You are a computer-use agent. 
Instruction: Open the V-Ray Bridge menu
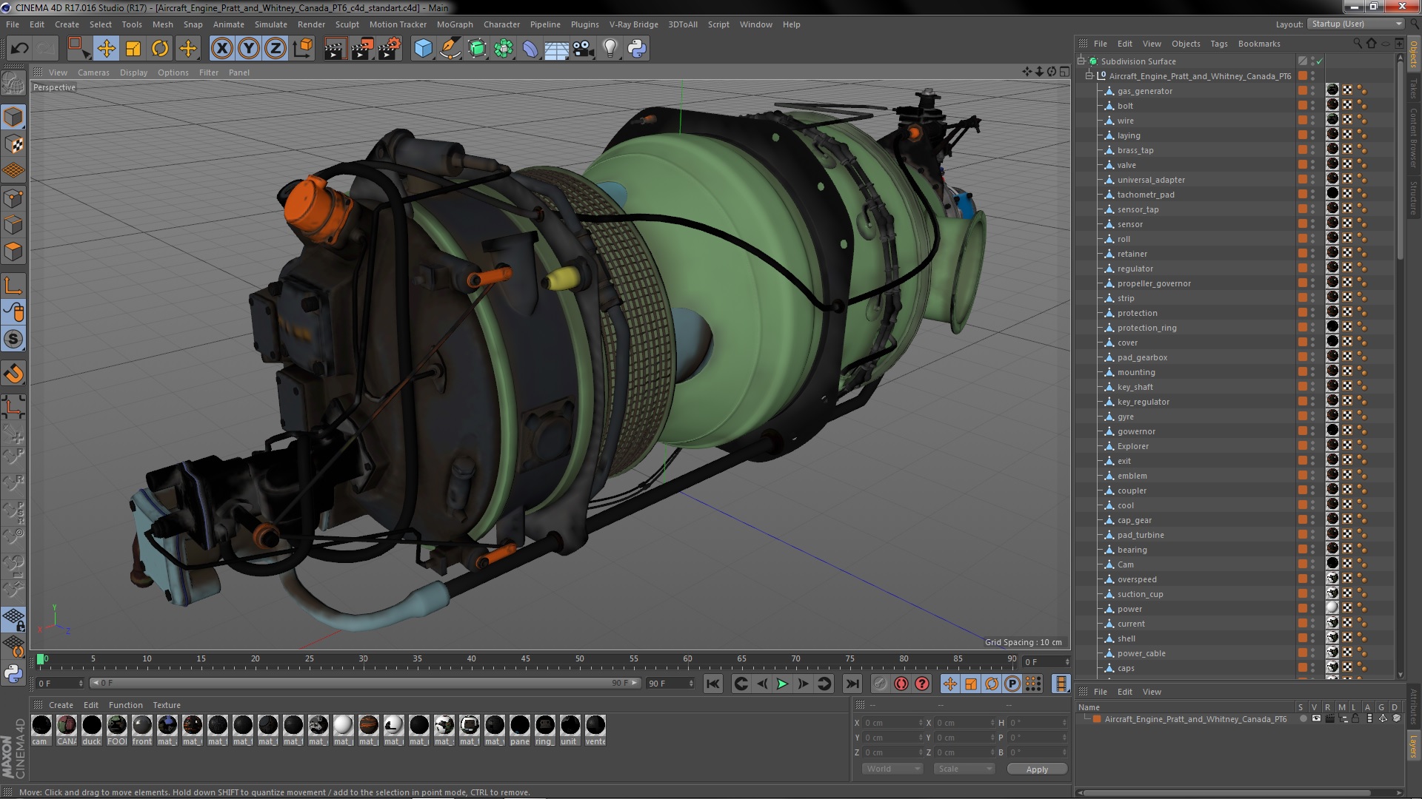point(633,24)
